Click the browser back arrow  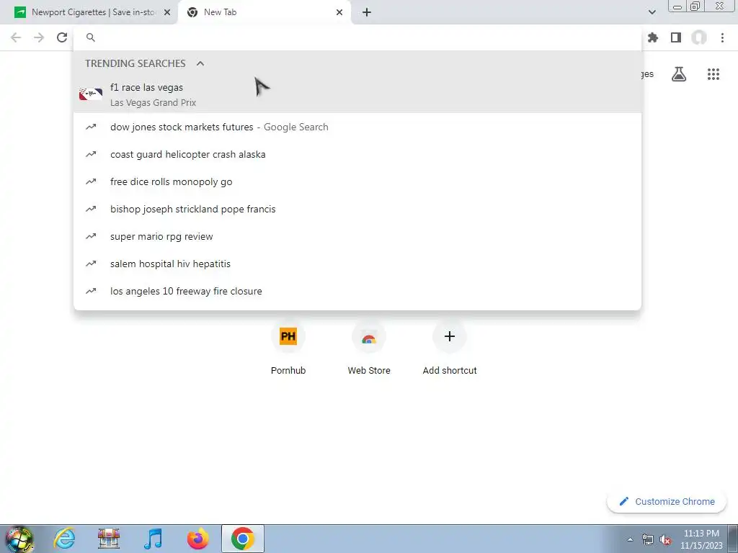pyautogui.click(x=16, y=37)
